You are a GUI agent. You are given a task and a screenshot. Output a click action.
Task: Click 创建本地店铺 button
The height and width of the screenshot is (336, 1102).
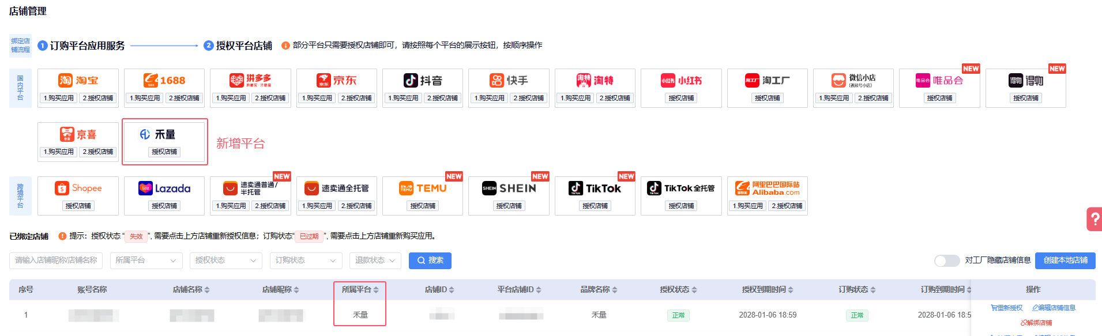click(x=1065, y=261)
